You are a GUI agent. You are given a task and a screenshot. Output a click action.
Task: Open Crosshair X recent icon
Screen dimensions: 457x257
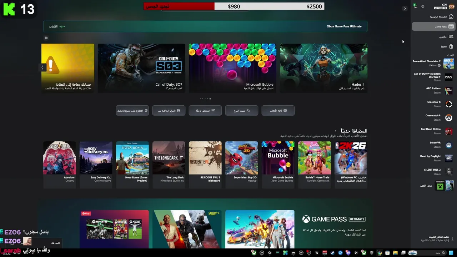[x=449, y=104]
